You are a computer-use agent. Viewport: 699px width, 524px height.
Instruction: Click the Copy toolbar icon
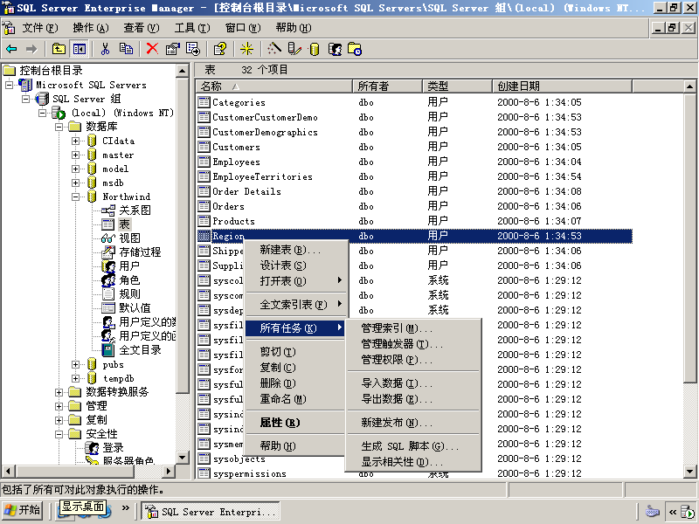click(126, 49)
